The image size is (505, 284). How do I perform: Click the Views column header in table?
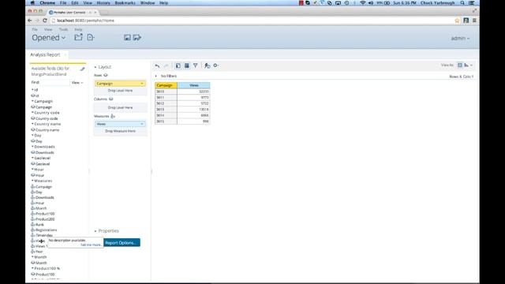[x=193, y=85]
